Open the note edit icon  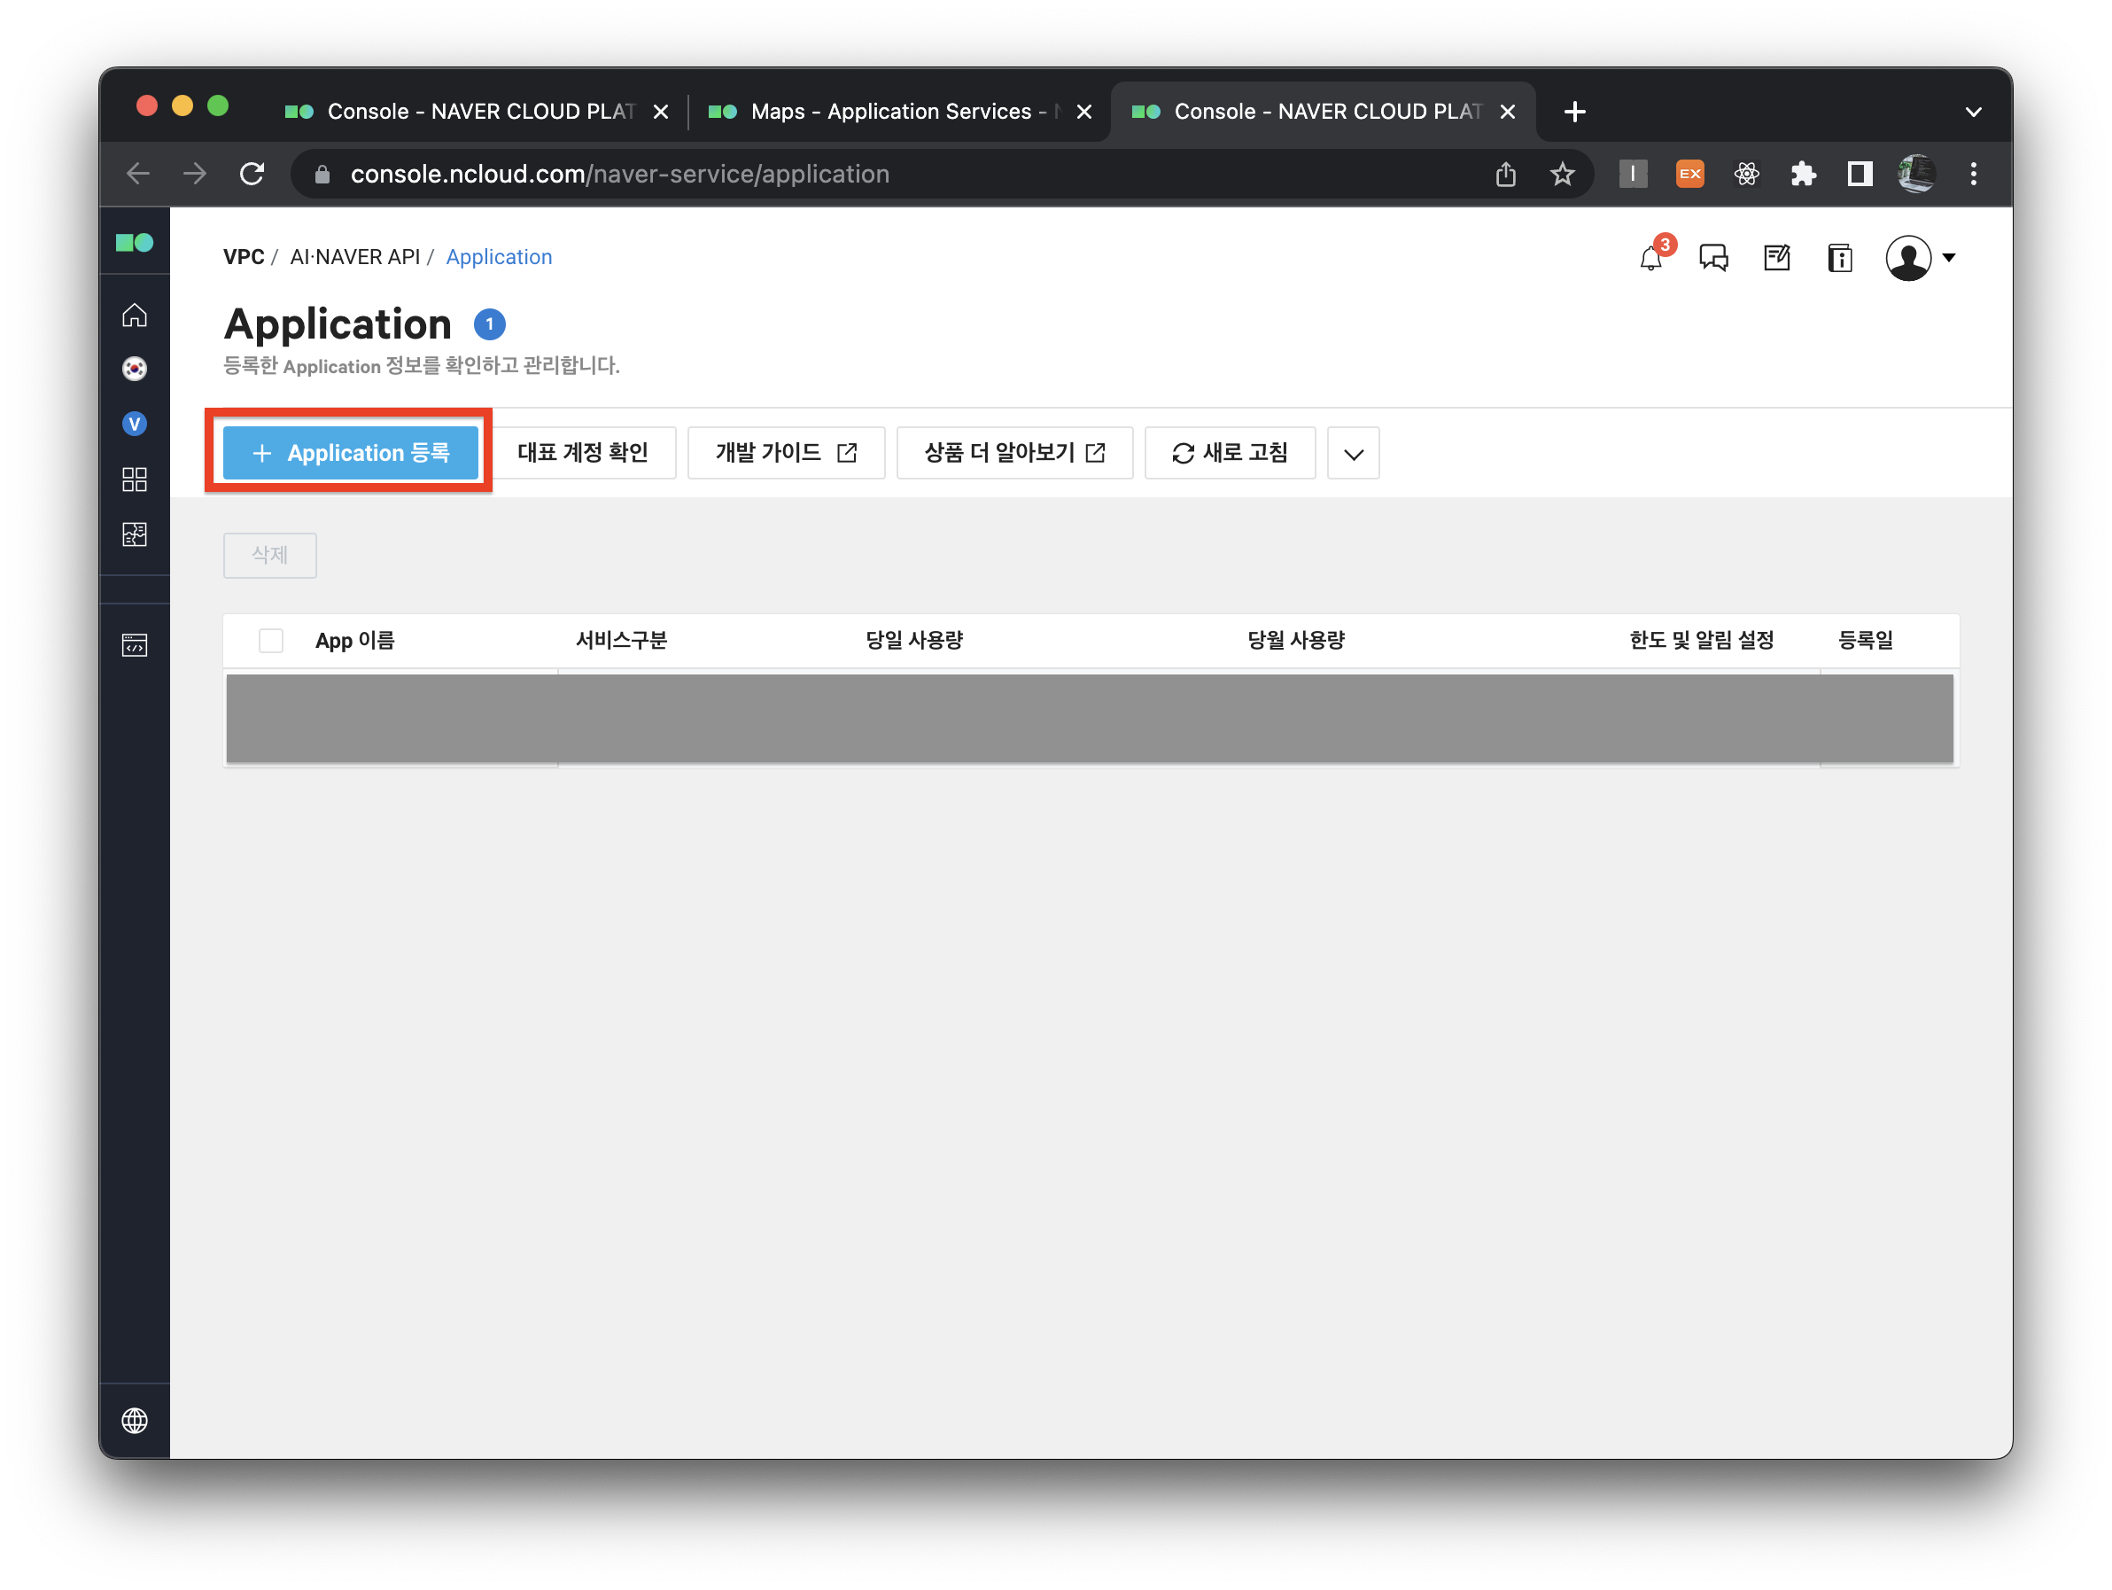[x=1777, y=258]
